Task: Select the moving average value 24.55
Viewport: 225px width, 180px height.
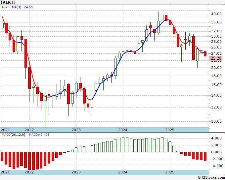Action: (x=28, y=7)
